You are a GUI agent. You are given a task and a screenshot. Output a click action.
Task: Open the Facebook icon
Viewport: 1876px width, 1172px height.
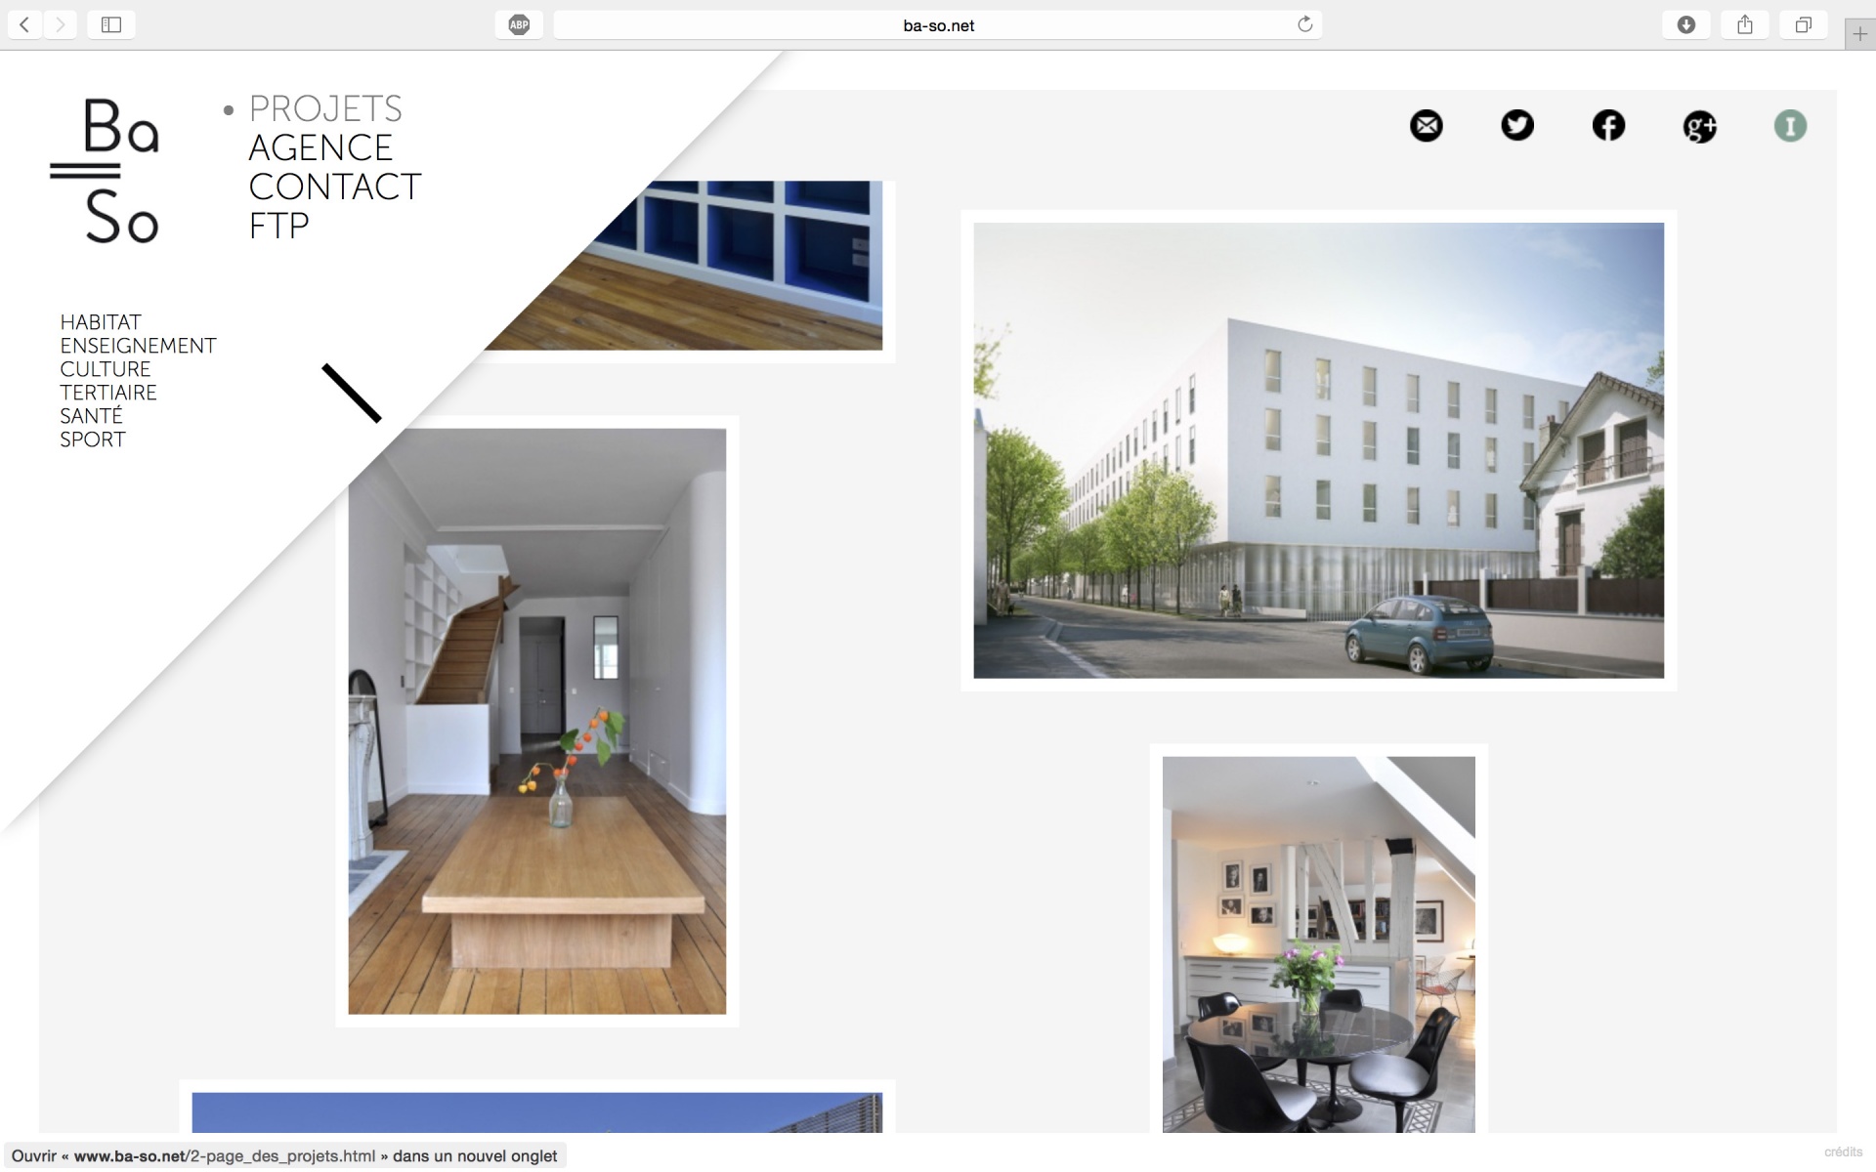tap(1608, 125)
